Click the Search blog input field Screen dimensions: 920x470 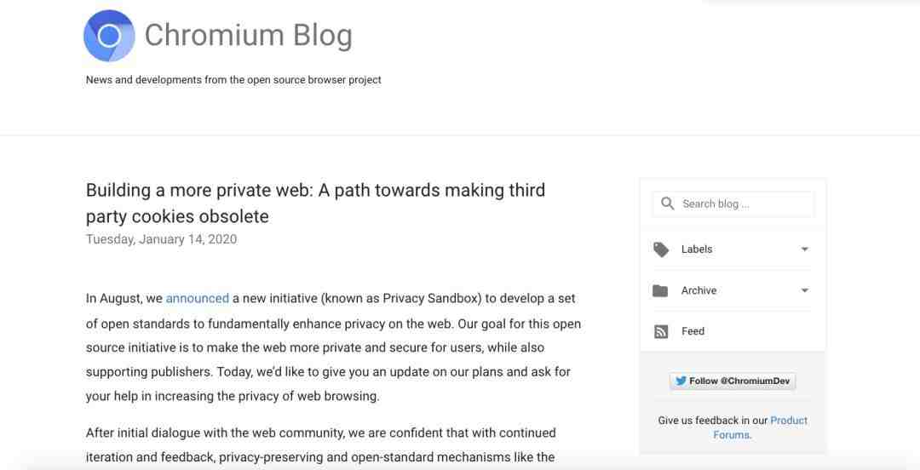[x=733, y=204]
